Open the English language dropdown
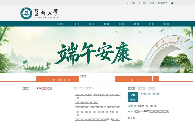This screenshot has width=195, height=122. [162, 3]
